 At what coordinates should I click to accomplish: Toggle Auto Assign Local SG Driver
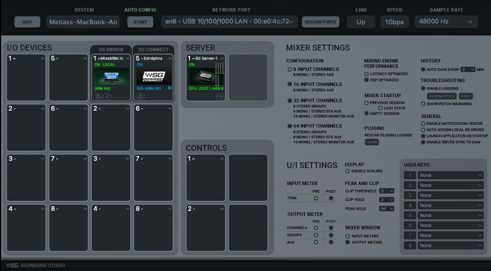point(423,130)
